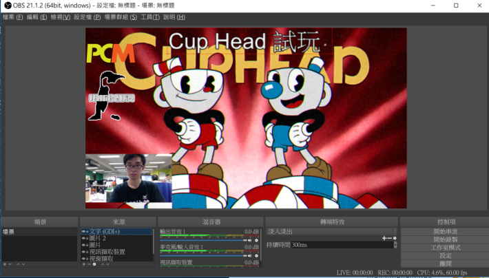Toggle lock on 文字 (GDI+) source

(87, 232)
